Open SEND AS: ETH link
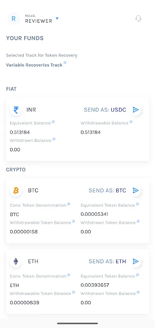Viewport: 155px width, 328px height. pos(108,262)
